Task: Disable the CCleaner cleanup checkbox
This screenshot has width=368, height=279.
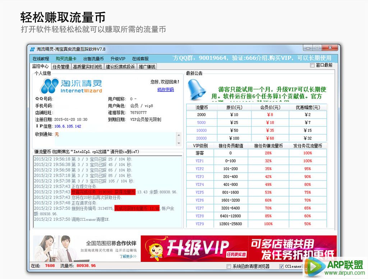Action: 282,266
